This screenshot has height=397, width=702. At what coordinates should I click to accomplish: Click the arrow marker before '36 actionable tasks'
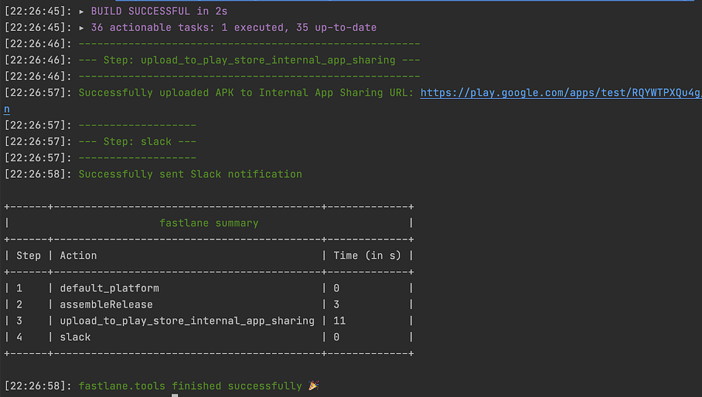82,27
